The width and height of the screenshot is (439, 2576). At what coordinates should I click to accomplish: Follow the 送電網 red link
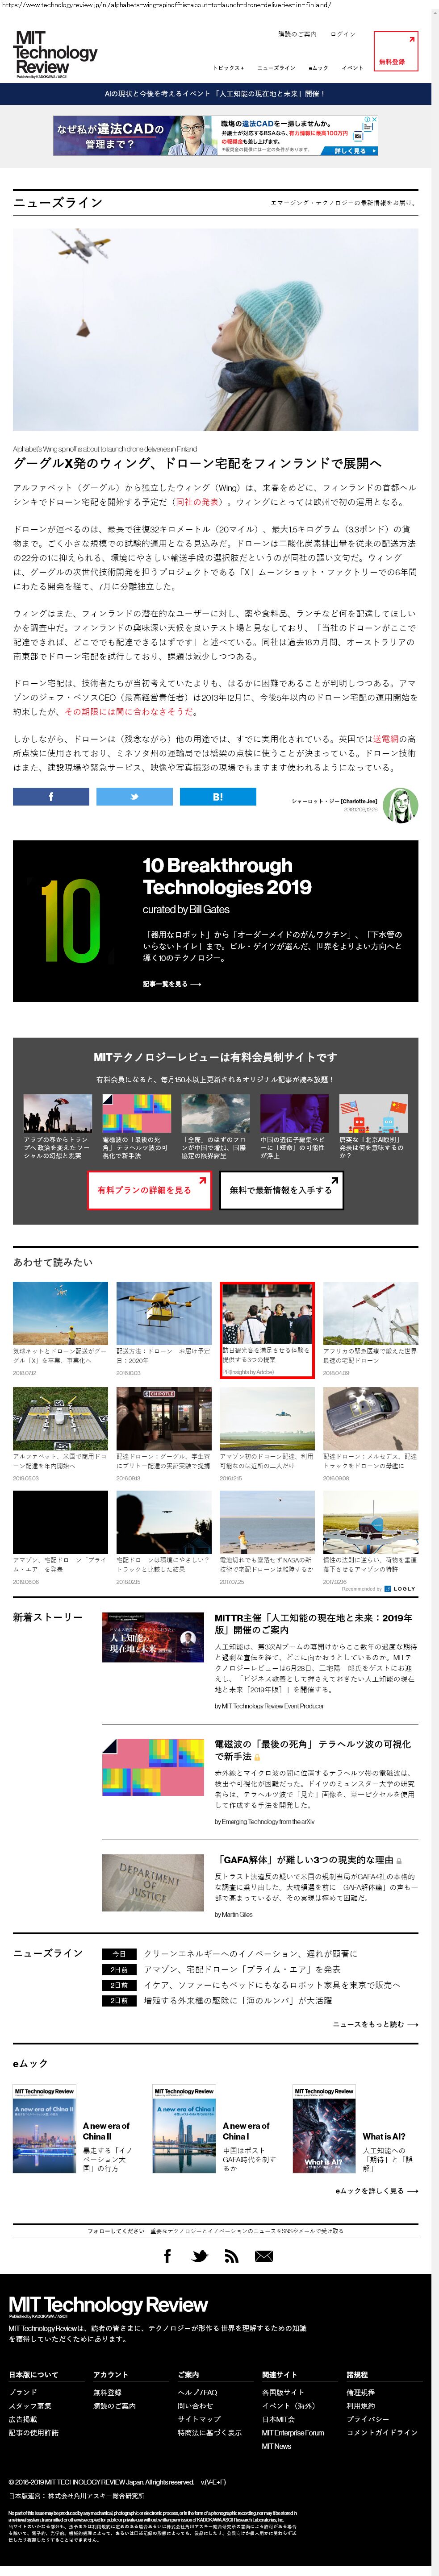pyautogui.click(x=385, y=739)
